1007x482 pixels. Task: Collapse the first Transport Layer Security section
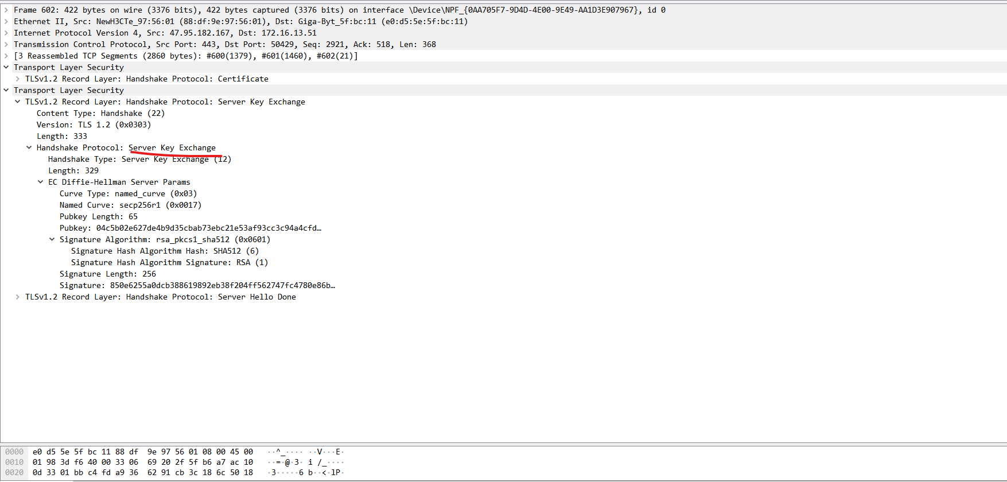coord(6,67)
